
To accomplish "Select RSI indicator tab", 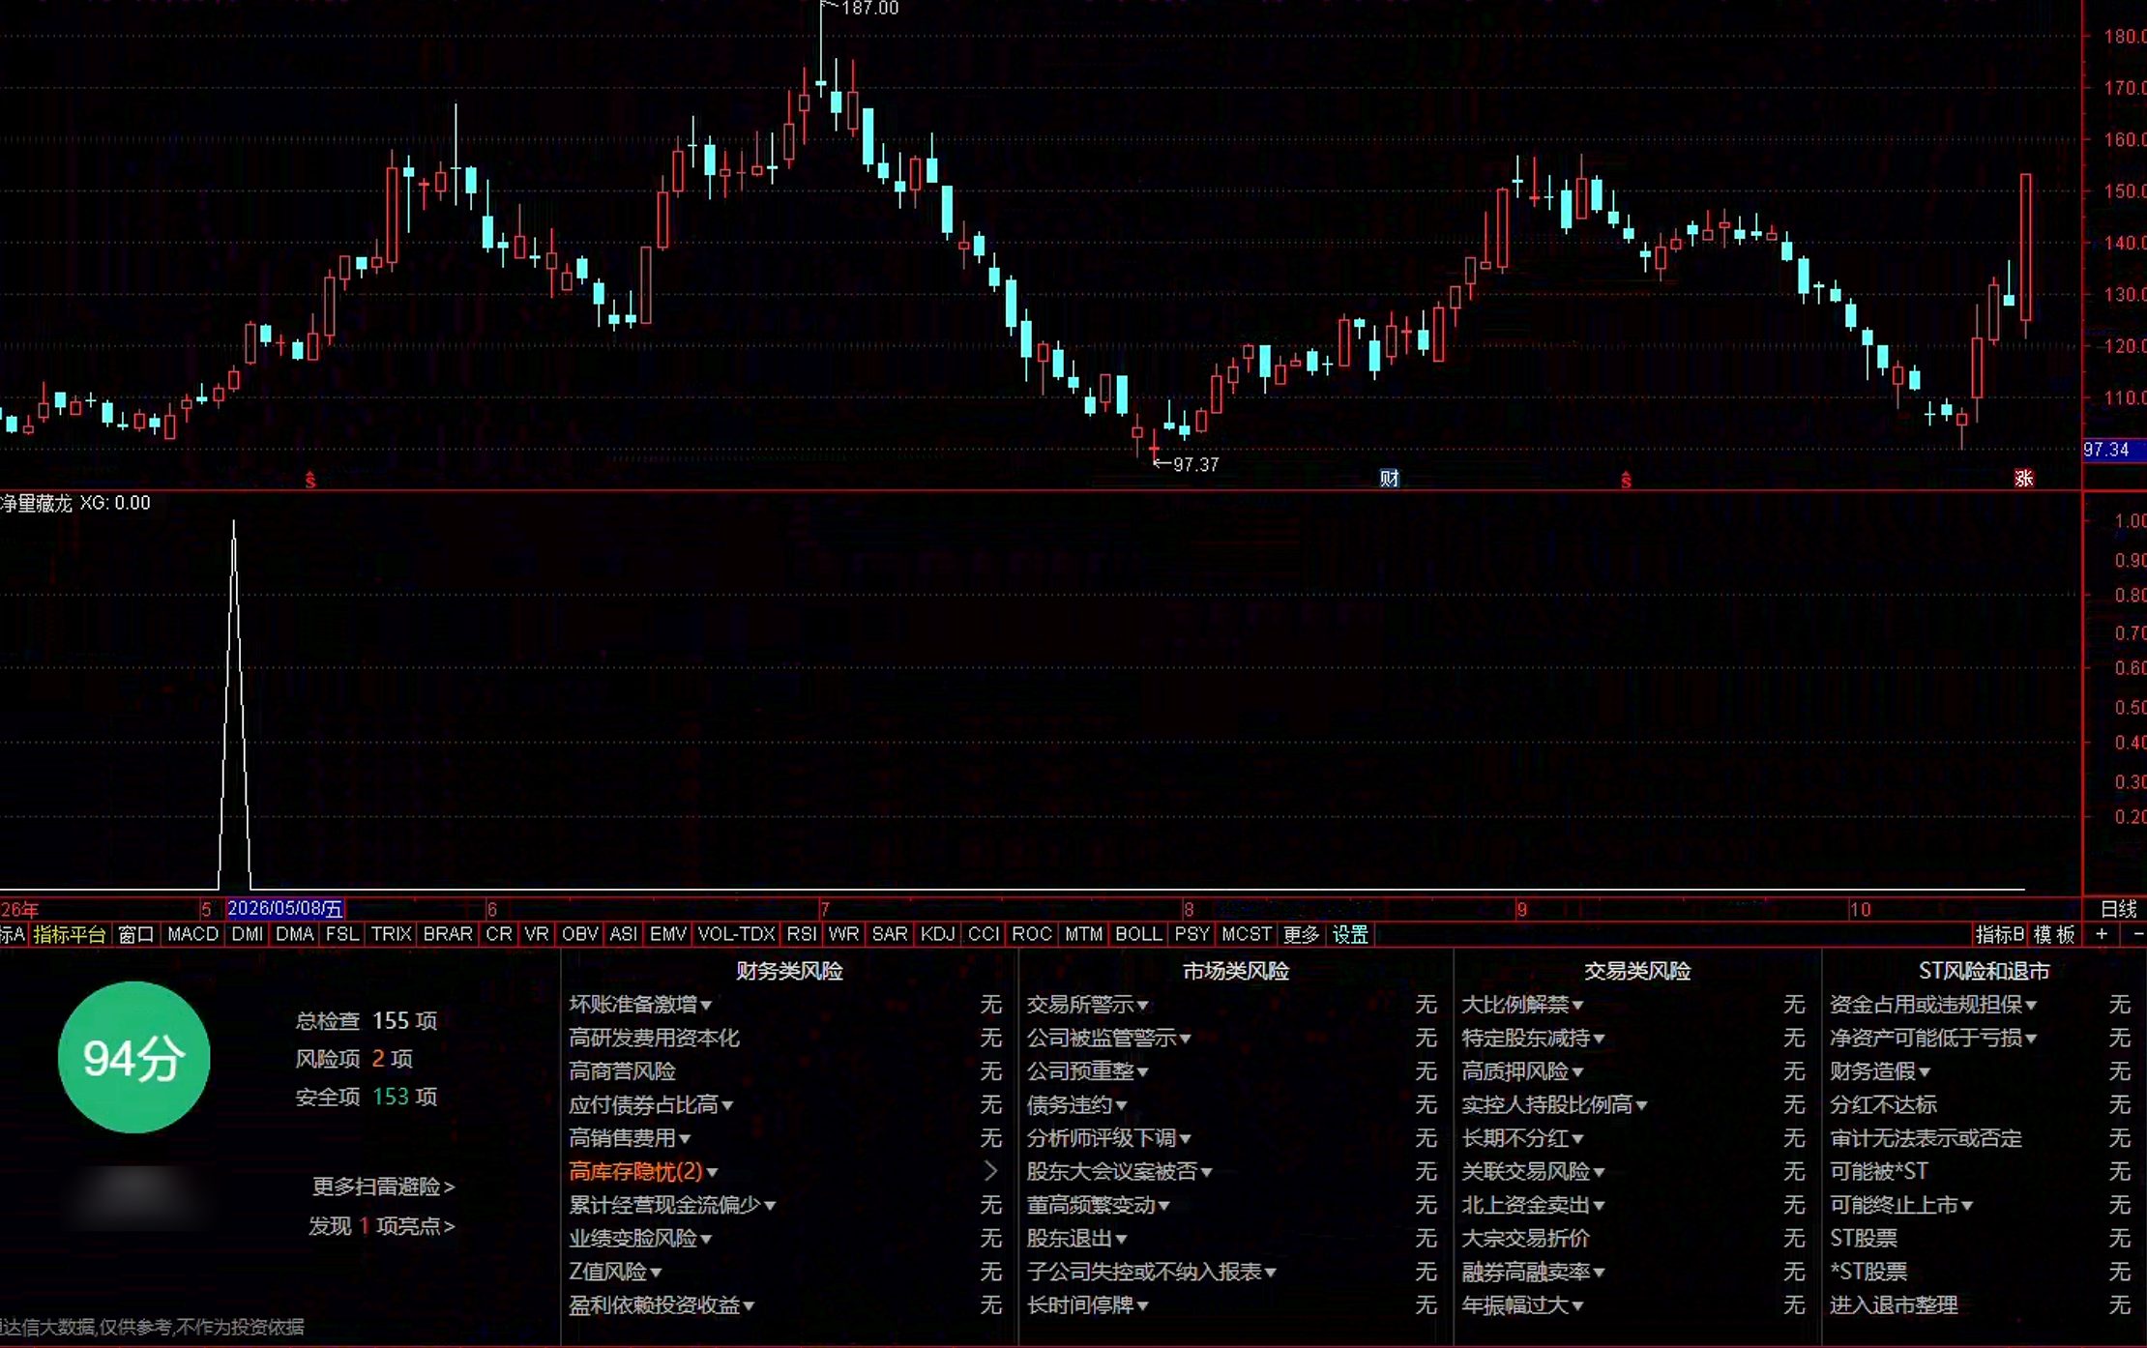I will click(x=801, y=934).
